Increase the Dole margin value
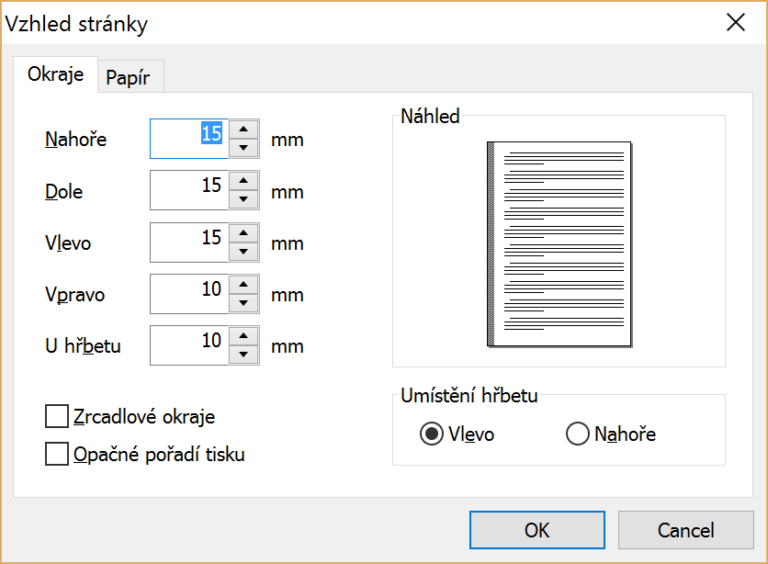 [243, 182]
